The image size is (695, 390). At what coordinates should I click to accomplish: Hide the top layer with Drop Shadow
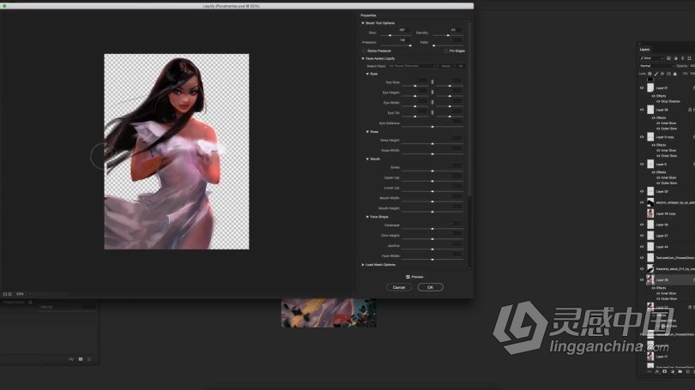coord(642,87)
